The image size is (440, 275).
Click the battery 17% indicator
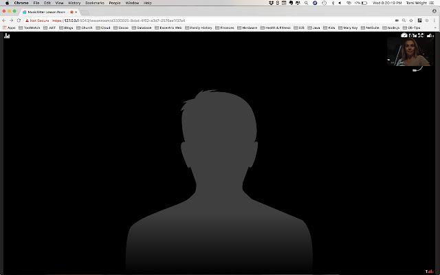point(361,3)
